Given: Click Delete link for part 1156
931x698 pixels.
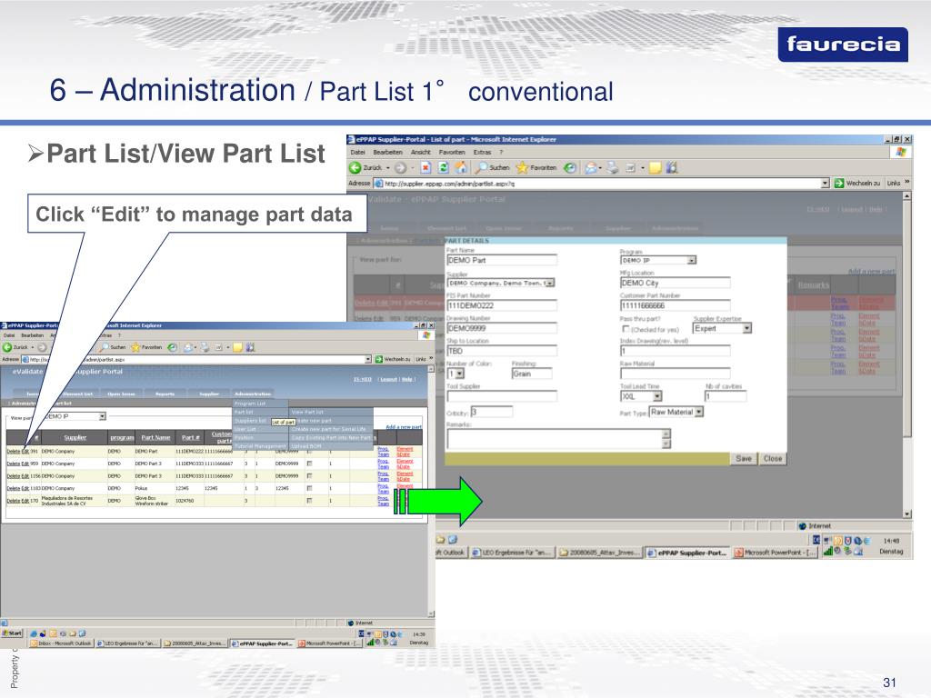Looking at the screenshot, I should (x=14, y=476).
